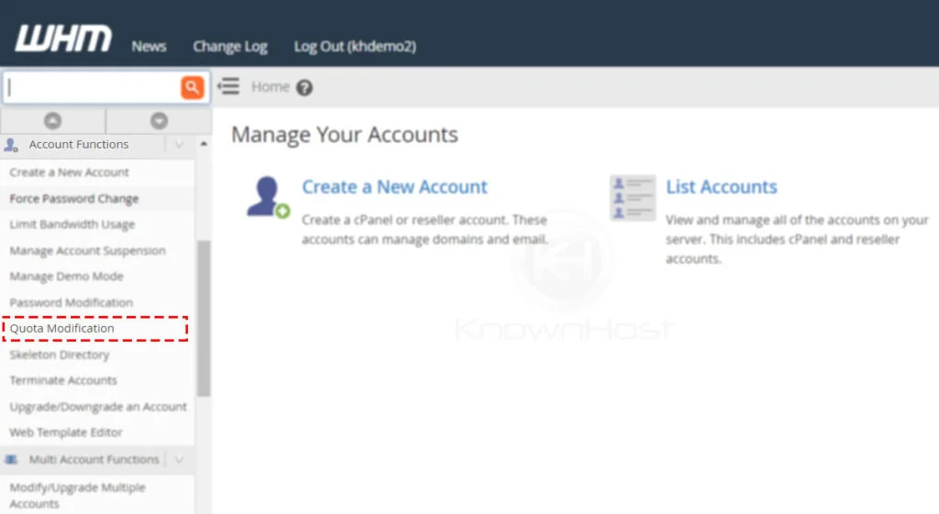Toggle the sidebar menu hamburger icon
Viewport: 939px width, 514px height.
point(228,87)
